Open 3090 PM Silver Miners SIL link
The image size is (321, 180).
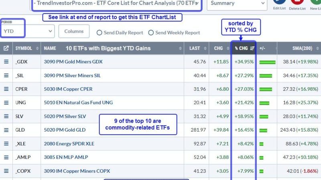(x=72, y=76)
